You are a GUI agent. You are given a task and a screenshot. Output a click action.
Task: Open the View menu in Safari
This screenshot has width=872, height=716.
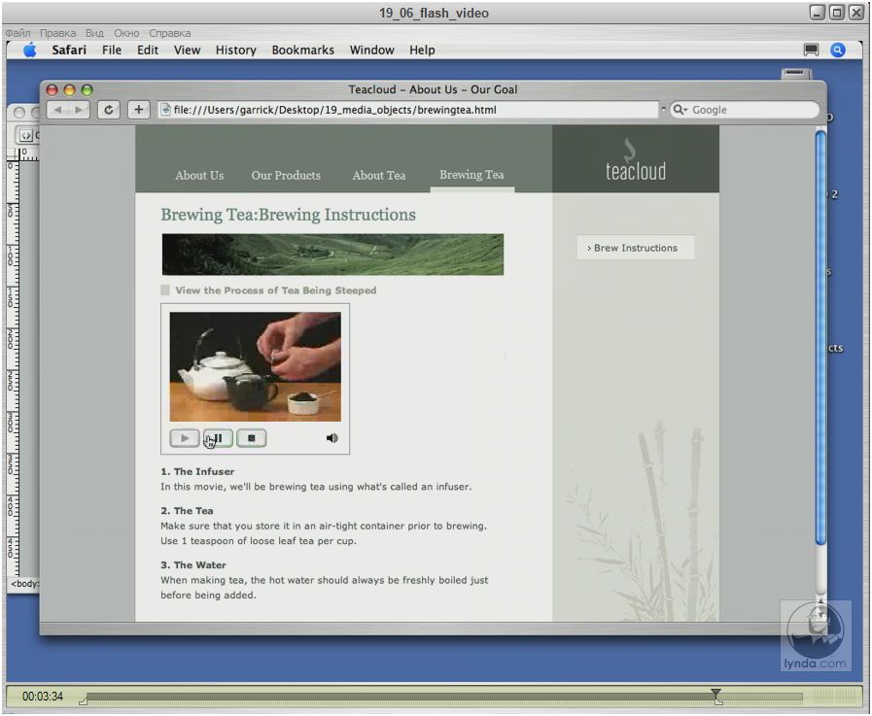tap(187, 50)
